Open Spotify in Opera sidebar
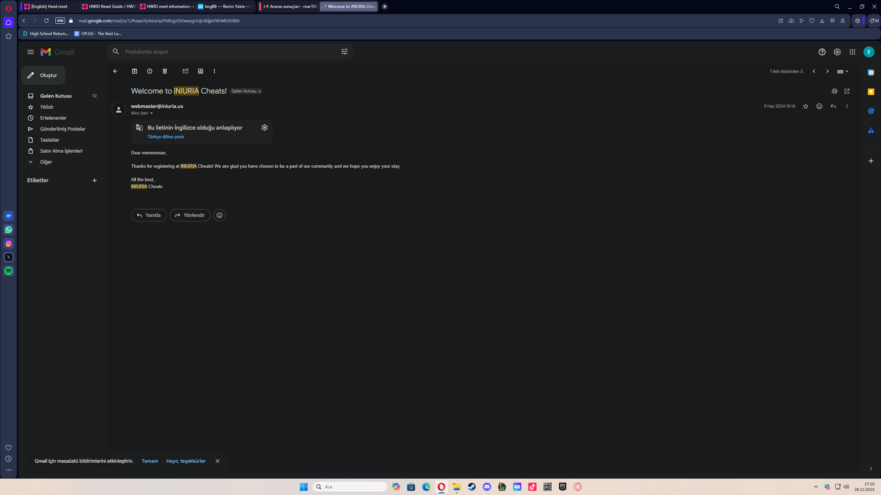Viewport: 881px width, 495px height. [x=9, y=271]
